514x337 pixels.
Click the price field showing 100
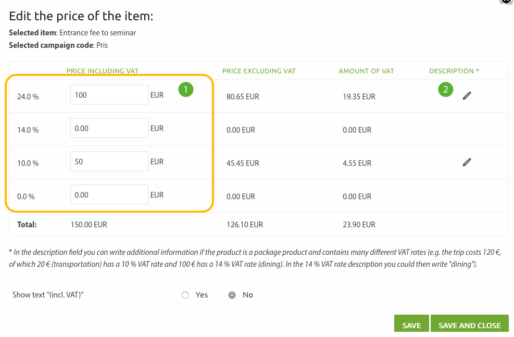pyautogui.click(x=109, y=94)
